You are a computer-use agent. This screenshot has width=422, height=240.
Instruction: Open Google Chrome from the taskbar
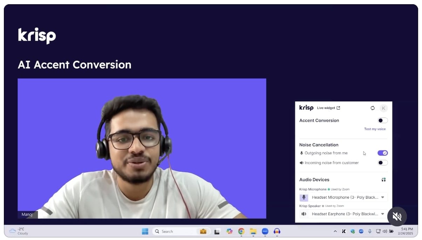click(241, 231)
